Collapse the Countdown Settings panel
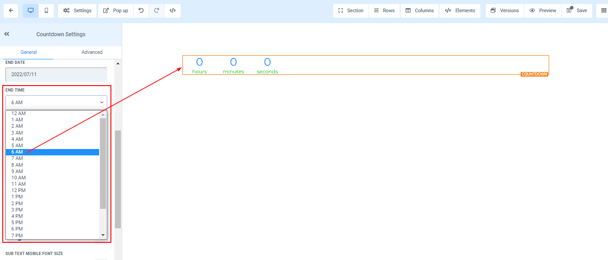The width and height of the screenshot is (608, 260). pyautogui.click(x=7, y=34)
